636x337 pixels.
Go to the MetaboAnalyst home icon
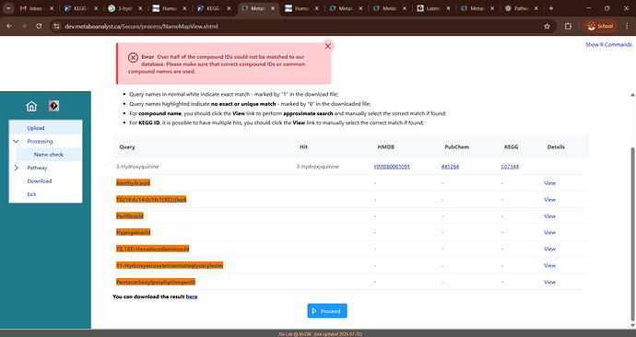tap(31, 106)
